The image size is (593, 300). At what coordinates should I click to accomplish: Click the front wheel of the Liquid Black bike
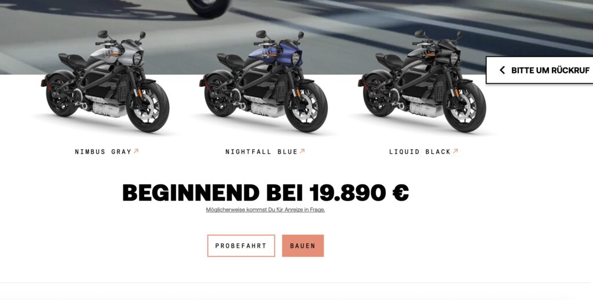(464, 107)
